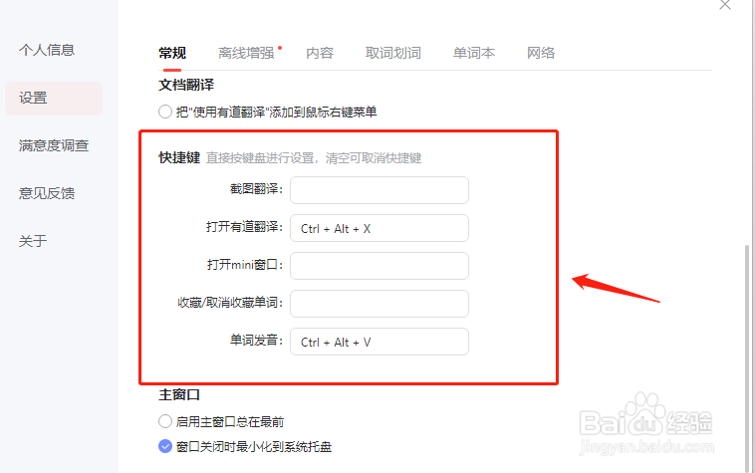Open the 满意度调查 page
This screenshot has width=755, height=473.
(x=54, y=145)
